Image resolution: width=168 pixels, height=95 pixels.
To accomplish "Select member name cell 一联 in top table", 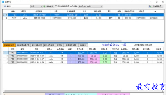I will click(14, 15).
